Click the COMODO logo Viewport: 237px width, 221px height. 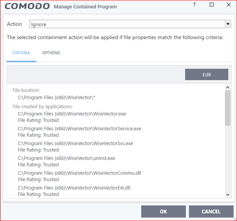point(27,6)
